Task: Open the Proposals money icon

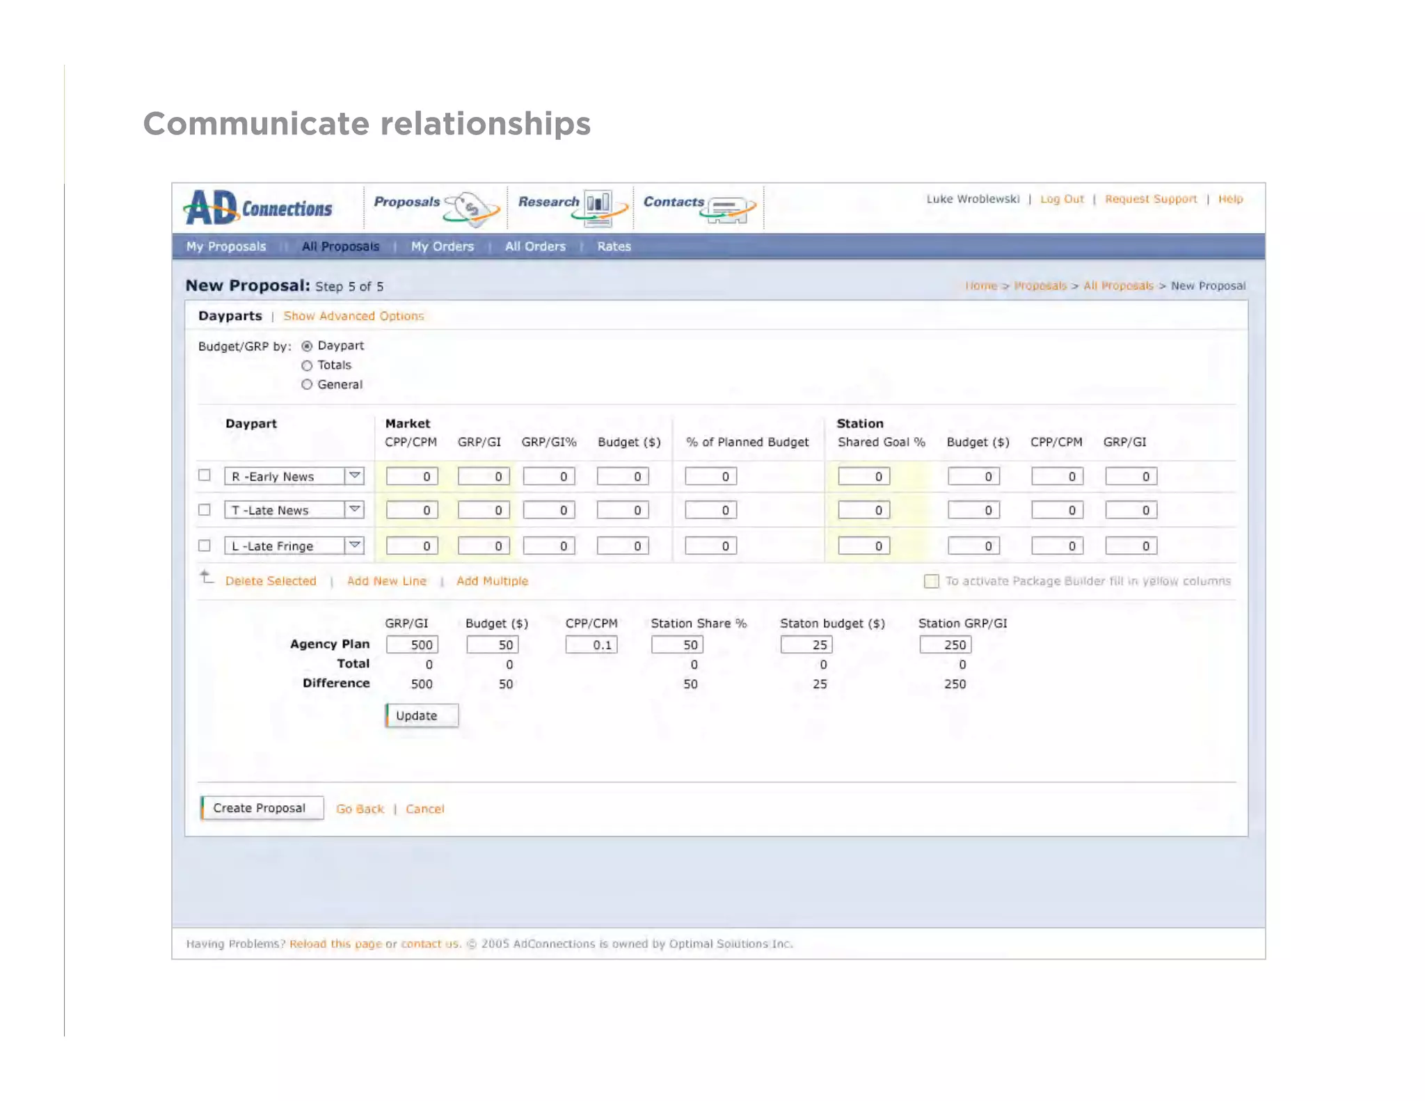Action: 474,209
